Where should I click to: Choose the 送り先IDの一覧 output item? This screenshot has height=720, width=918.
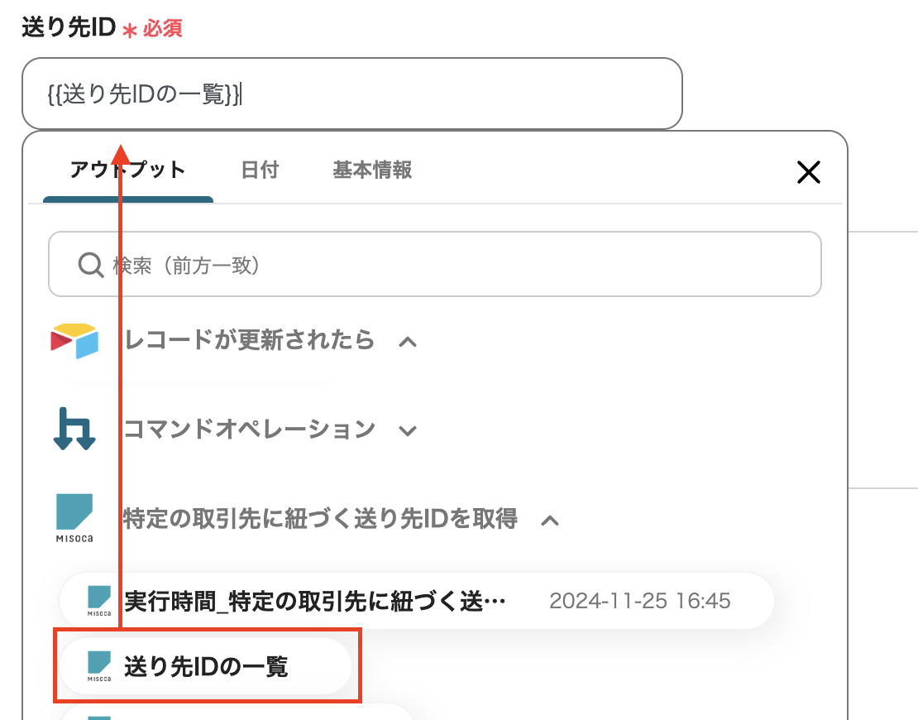(205, 666)
